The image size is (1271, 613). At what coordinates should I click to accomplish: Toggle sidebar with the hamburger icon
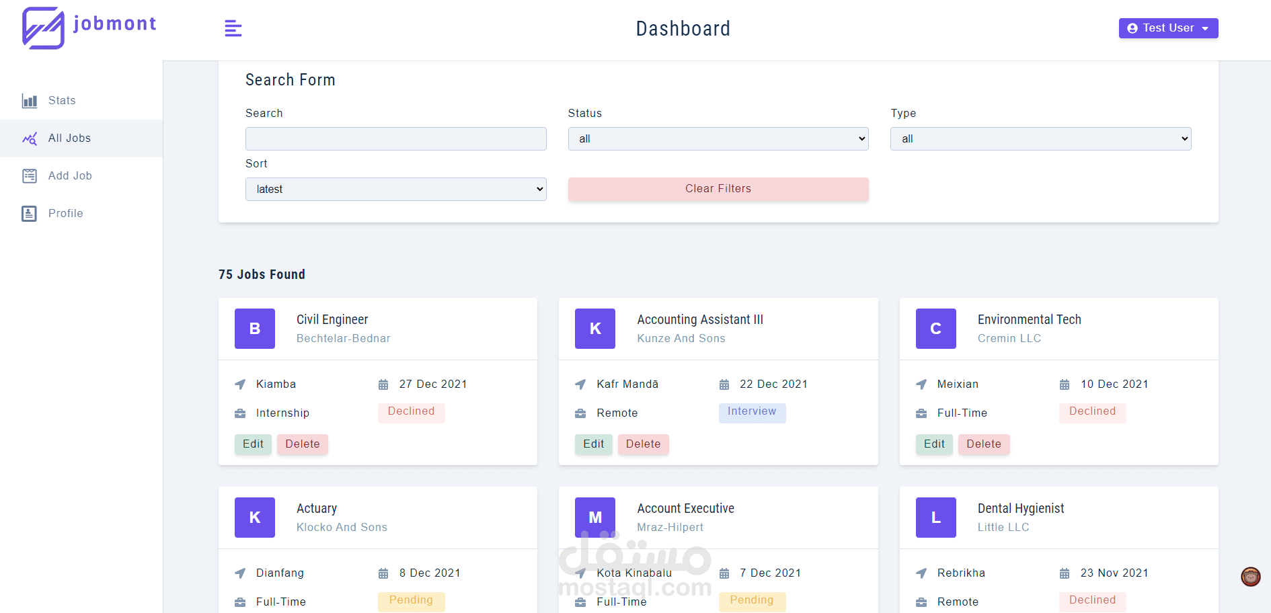tap(233, 28)
